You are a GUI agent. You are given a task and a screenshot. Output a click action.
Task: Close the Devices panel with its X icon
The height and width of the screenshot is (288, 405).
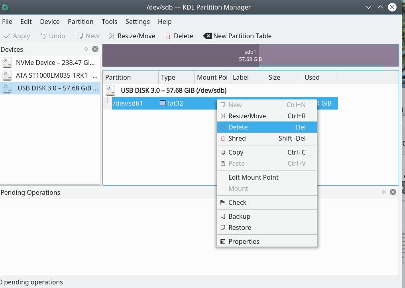coord(95,49)
